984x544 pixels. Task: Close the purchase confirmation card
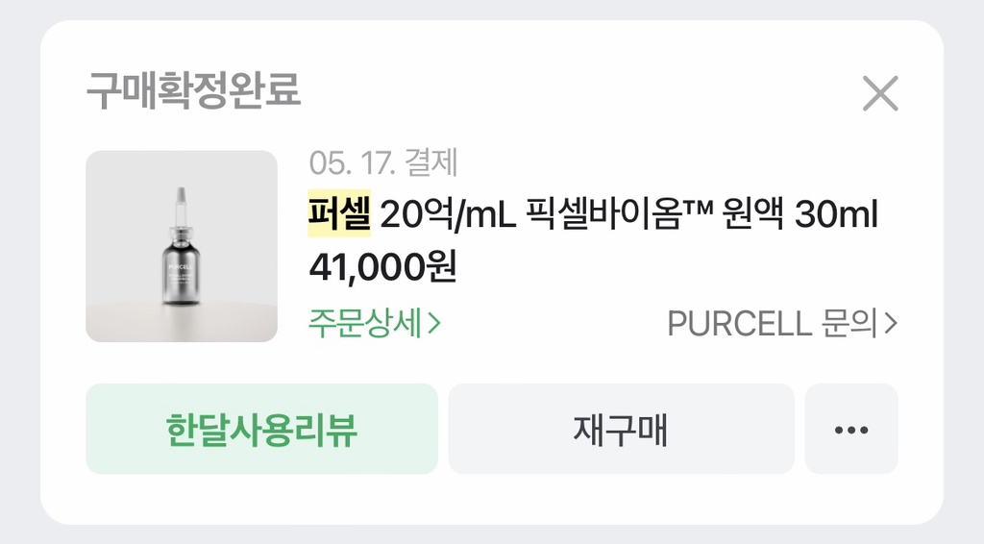879,94
